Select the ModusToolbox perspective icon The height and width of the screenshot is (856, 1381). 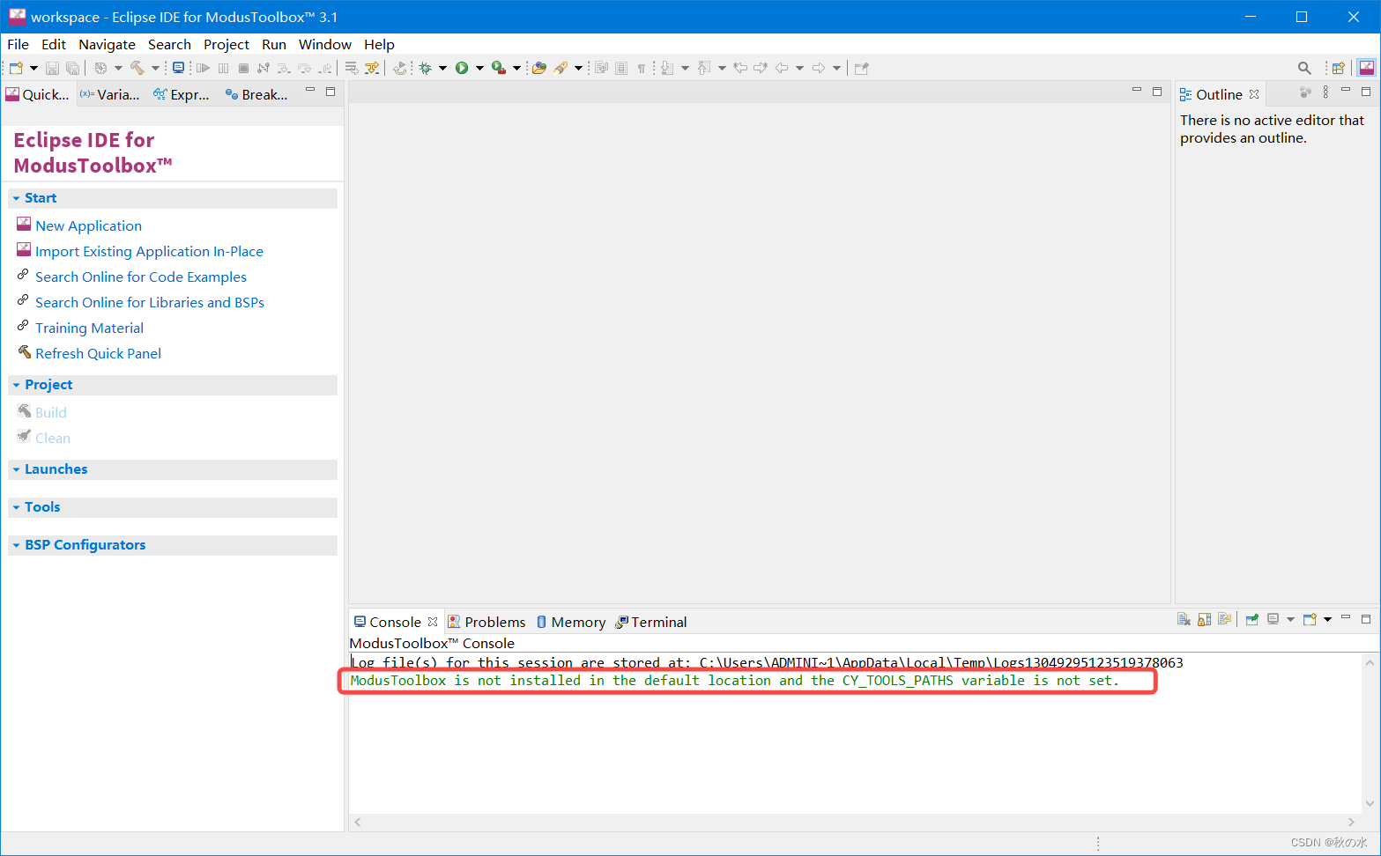1366,68
